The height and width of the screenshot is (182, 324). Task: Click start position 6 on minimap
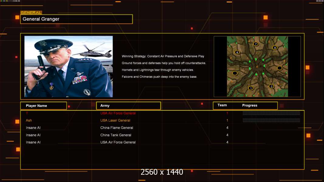click(237, 52)
